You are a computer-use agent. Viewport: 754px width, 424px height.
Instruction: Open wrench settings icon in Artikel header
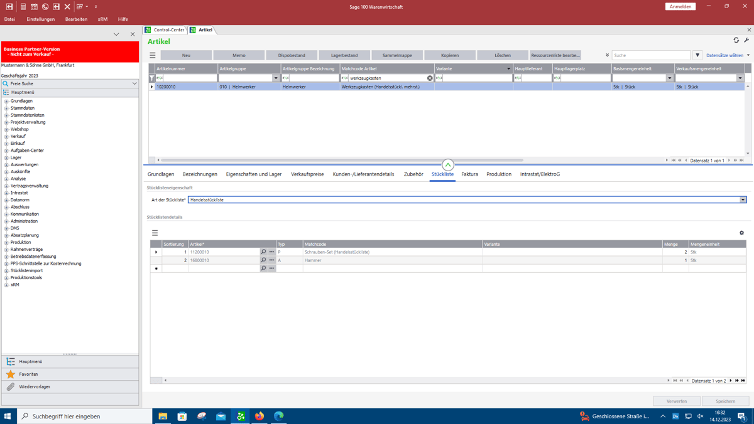[x=746, y=40]
